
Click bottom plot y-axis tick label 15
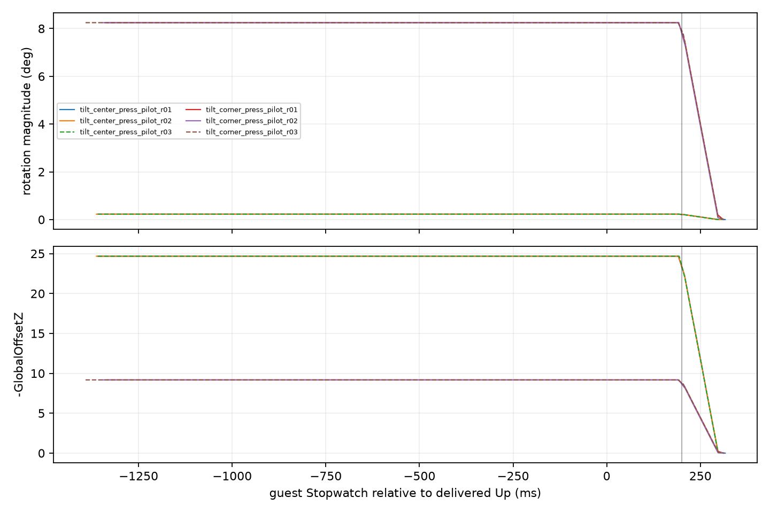[38, 334]
